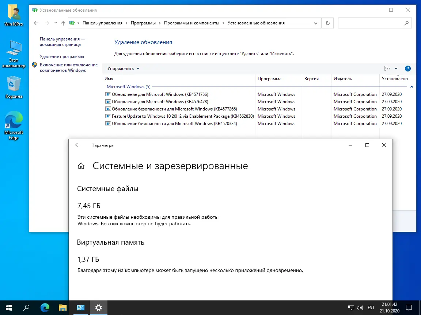Click icon of update KB4577266
421x315 pixels.
108,109
